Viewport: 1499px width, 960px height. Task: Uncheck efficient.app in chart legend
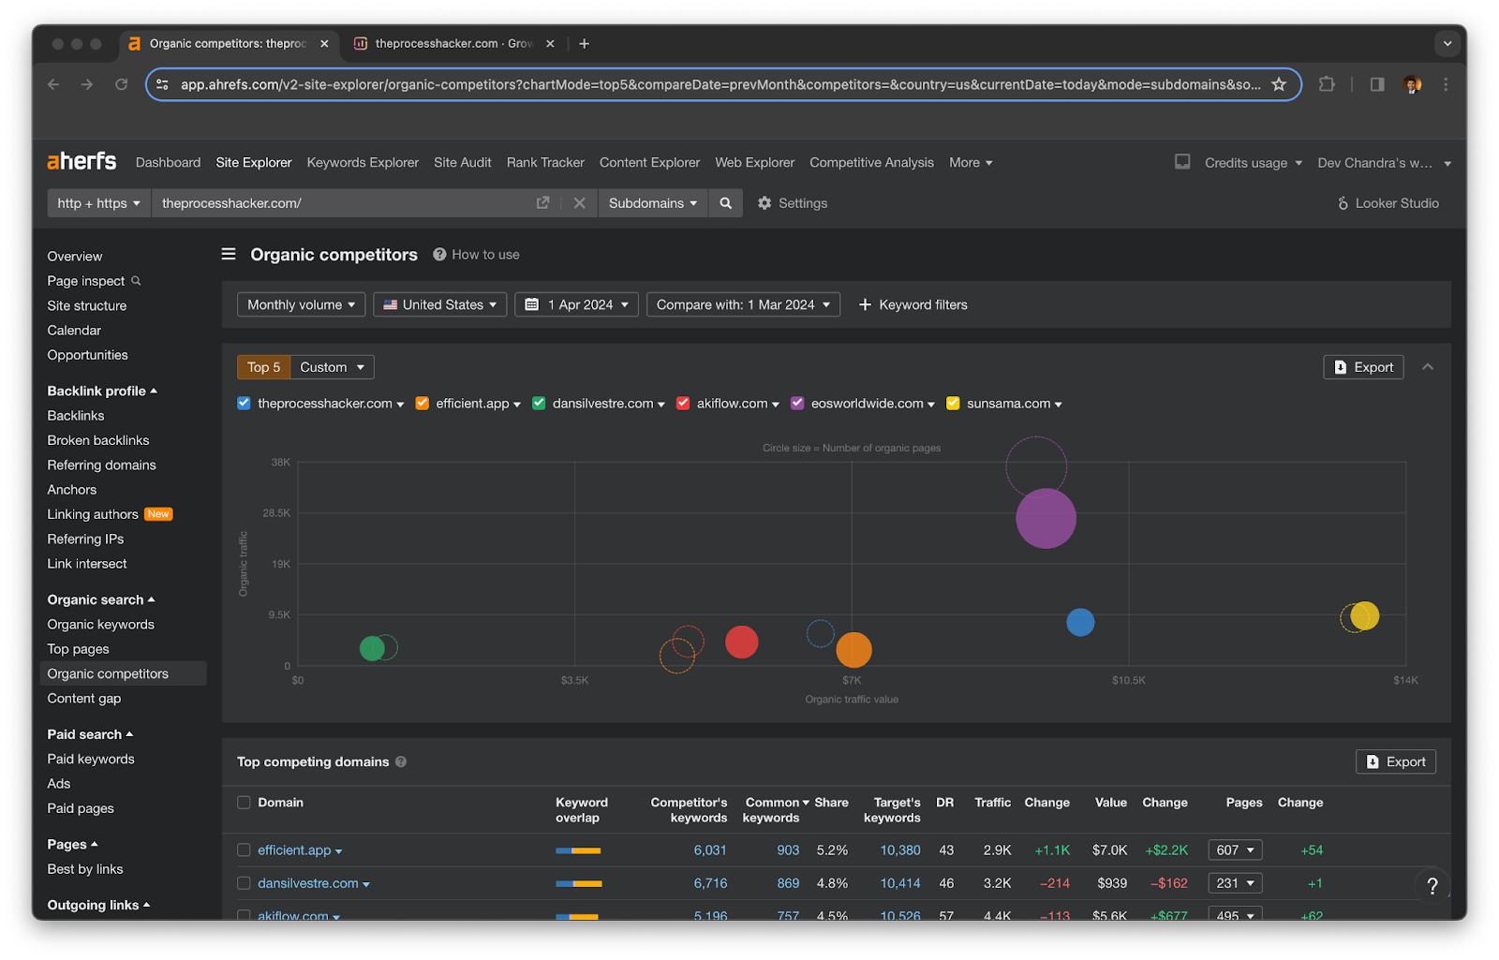[423, 404]
